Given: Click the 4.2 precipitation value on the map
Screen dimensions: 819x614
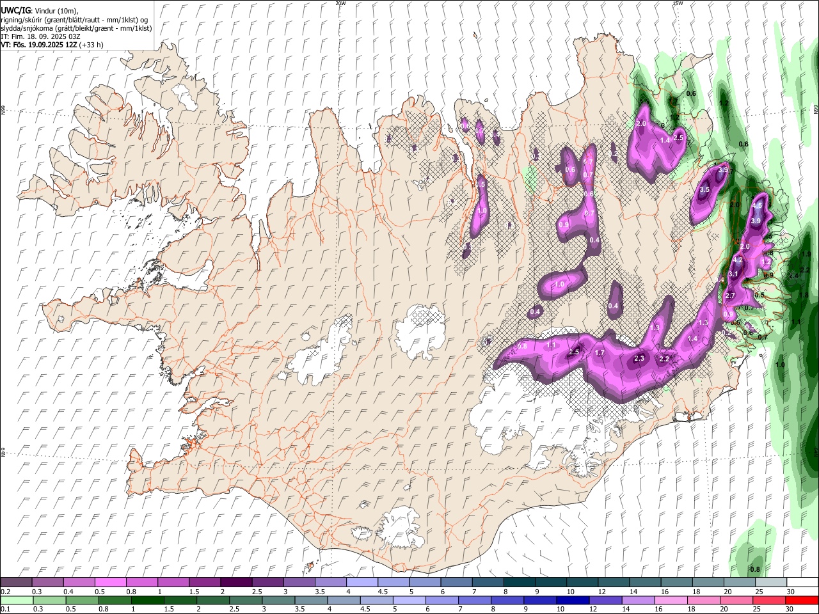Looking at the screenshot, I should (738, 260).
